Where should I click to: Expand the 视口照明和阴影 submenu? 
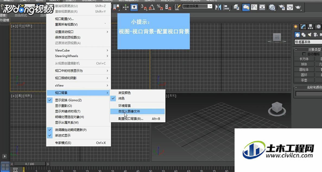[x=79, y=78]
